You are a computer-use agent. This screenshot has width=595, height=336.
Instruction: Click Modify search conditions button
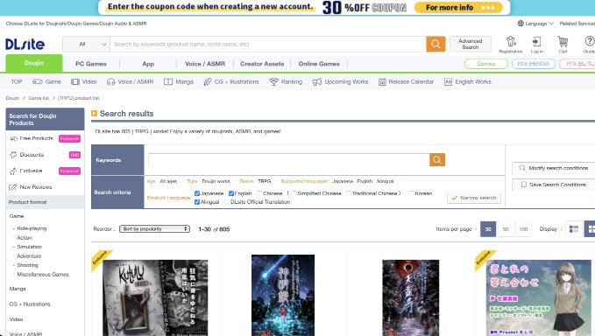click(x=554, y=168)
